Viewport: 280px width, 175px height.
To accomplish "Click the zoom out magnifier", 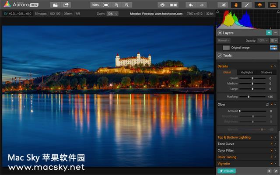I will tap(127, 5).
